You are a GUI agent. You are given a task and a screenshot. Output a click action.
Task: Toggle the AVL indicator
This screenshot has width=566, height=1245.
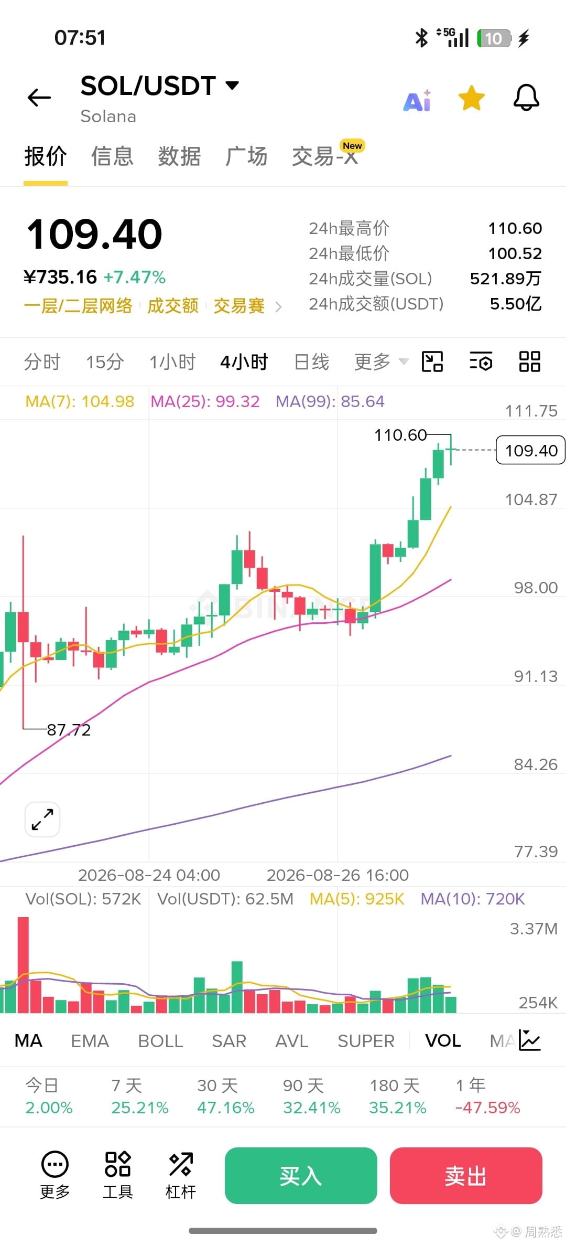tap(291, 1040)
